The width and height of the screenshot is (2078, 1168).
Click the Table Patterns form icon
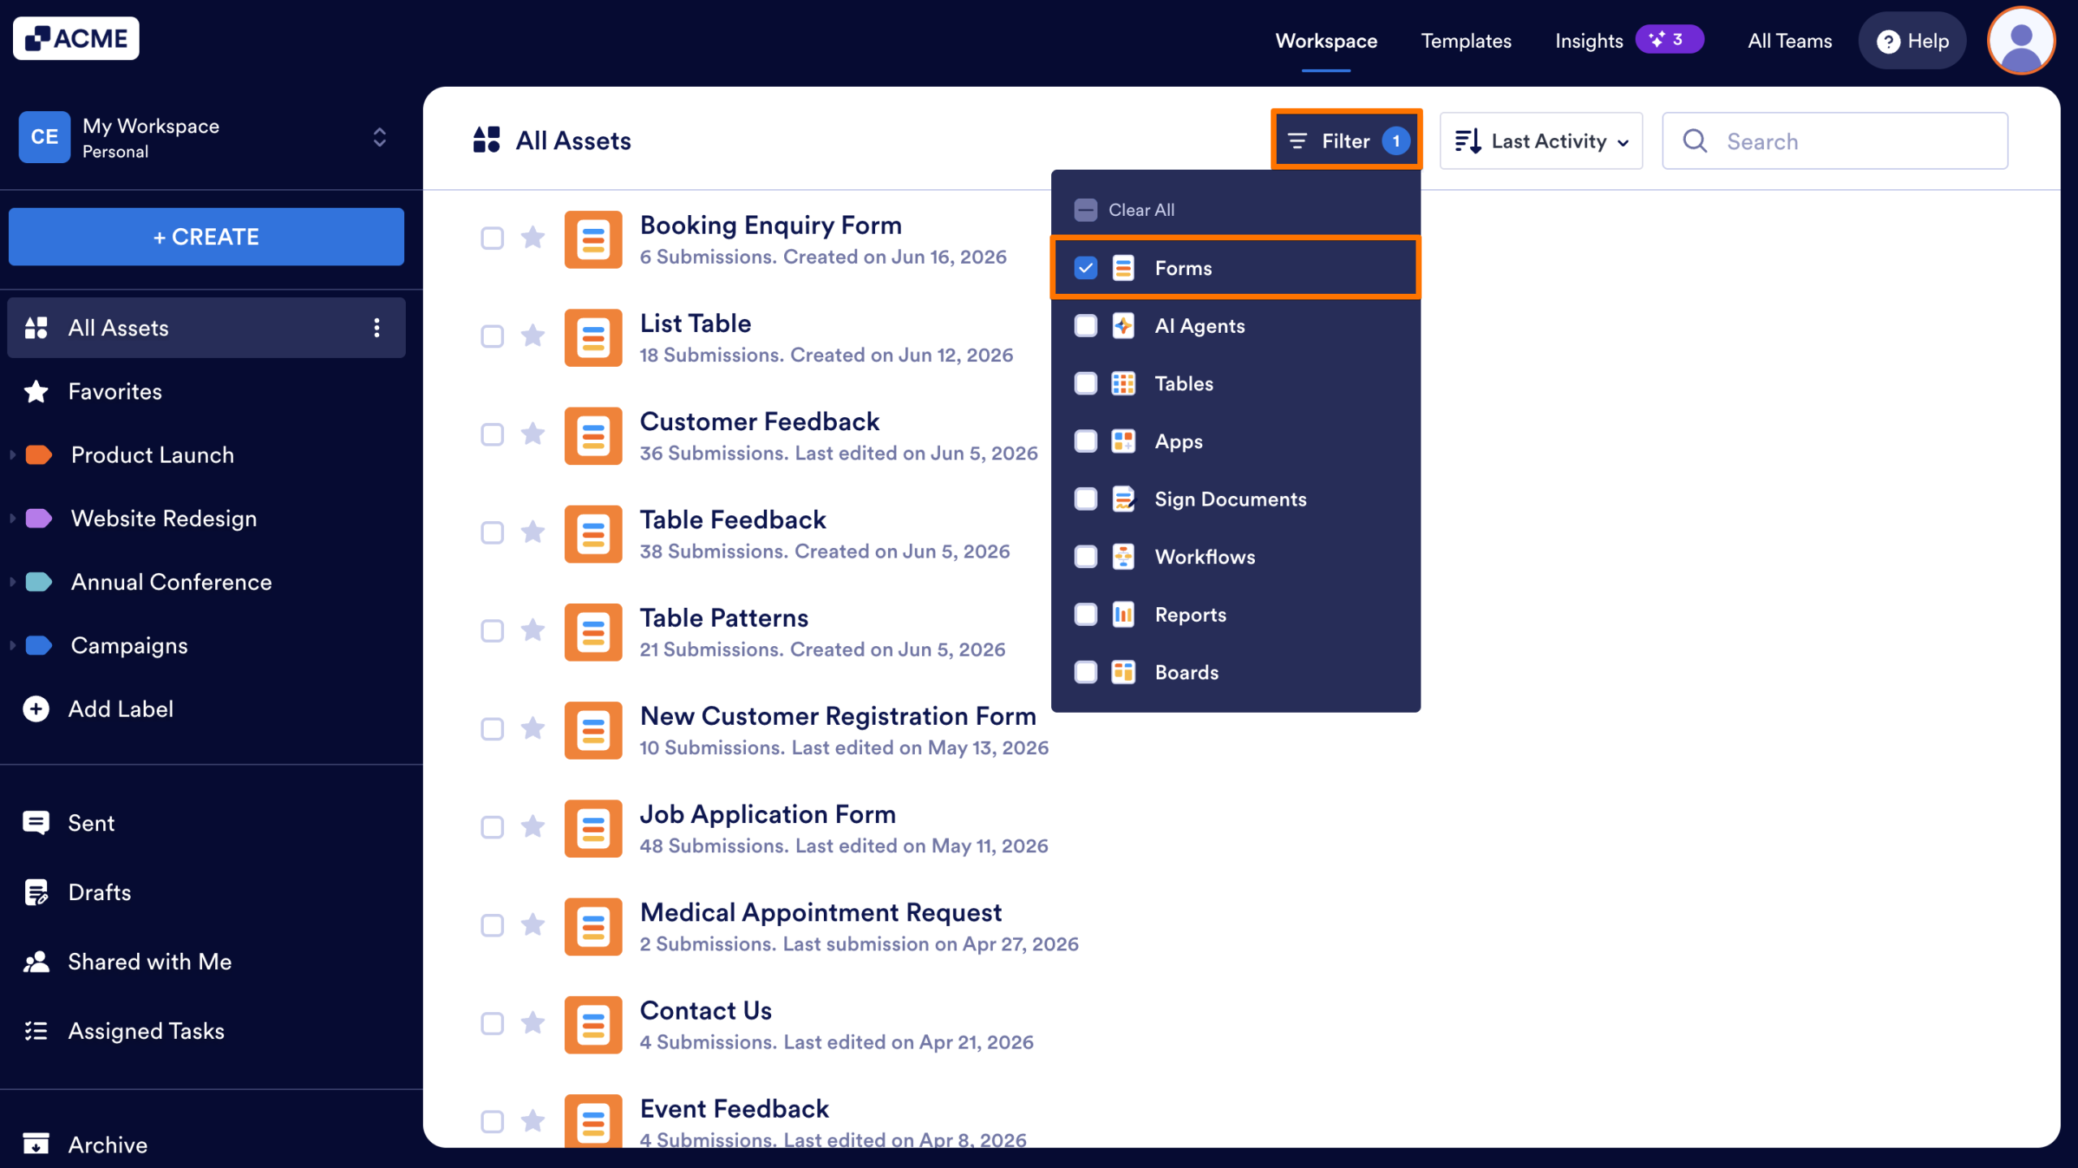click(x=593, y=632)
